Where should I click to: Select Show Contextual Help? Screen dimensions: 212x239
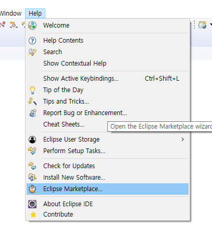pos(107,64)
